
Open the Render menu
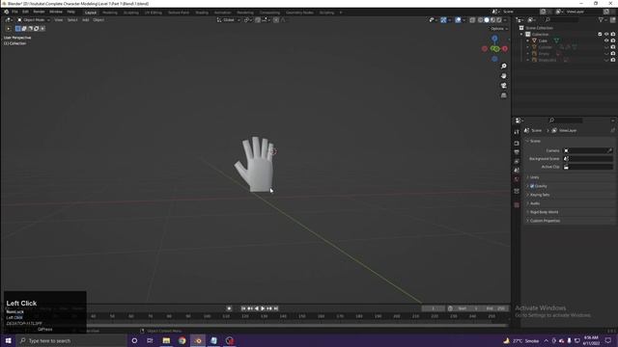(39, 12)
